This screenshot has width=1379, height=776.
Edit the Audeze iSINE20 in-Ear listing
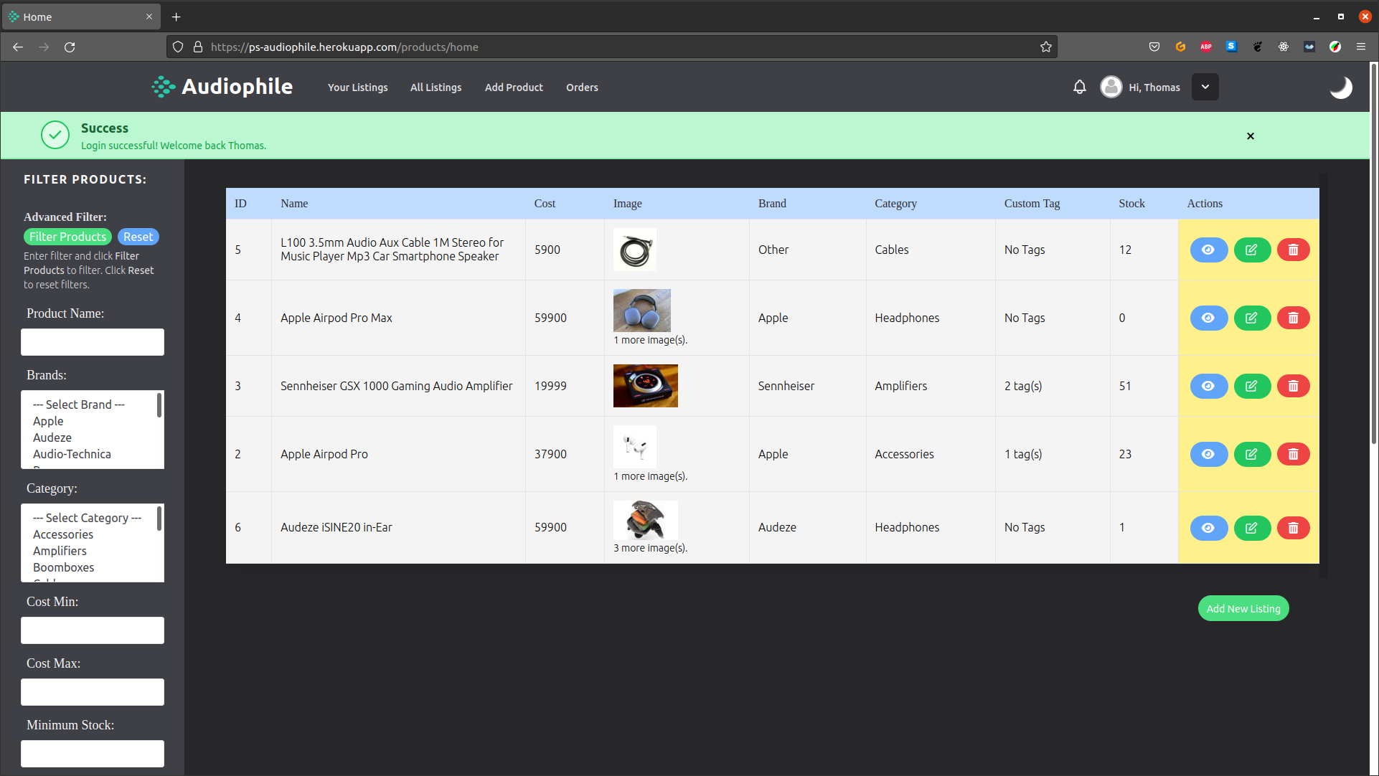tap(1252, 528)
